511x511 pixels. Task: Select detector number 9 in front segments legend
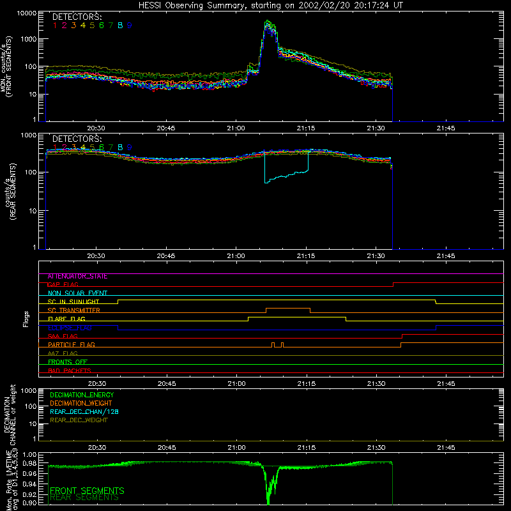click(130, 26)
